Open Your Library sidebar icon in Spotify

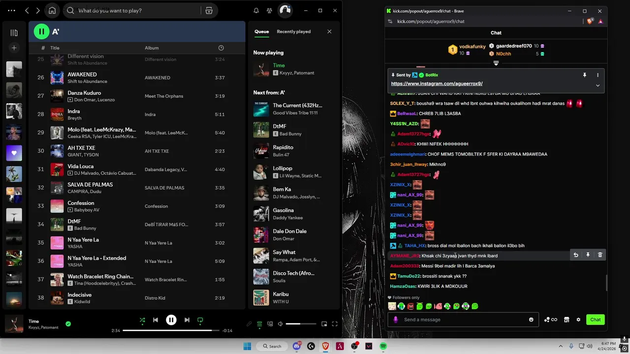point(14,33)
